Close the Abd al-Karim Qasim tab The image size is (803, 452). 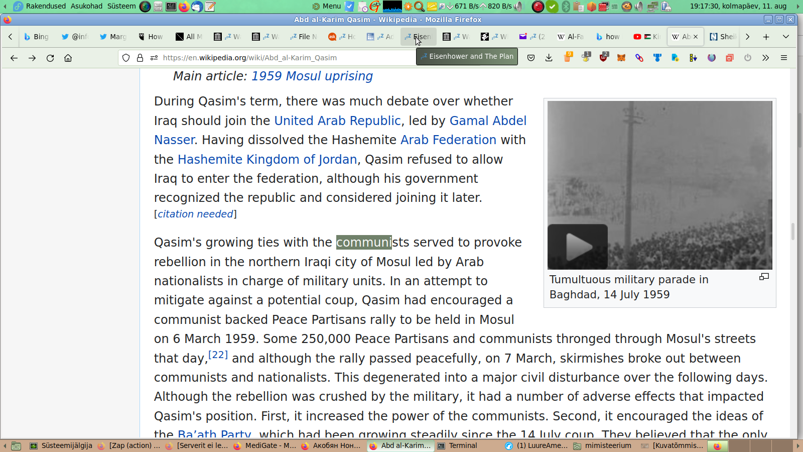click(x=696, y=37)
